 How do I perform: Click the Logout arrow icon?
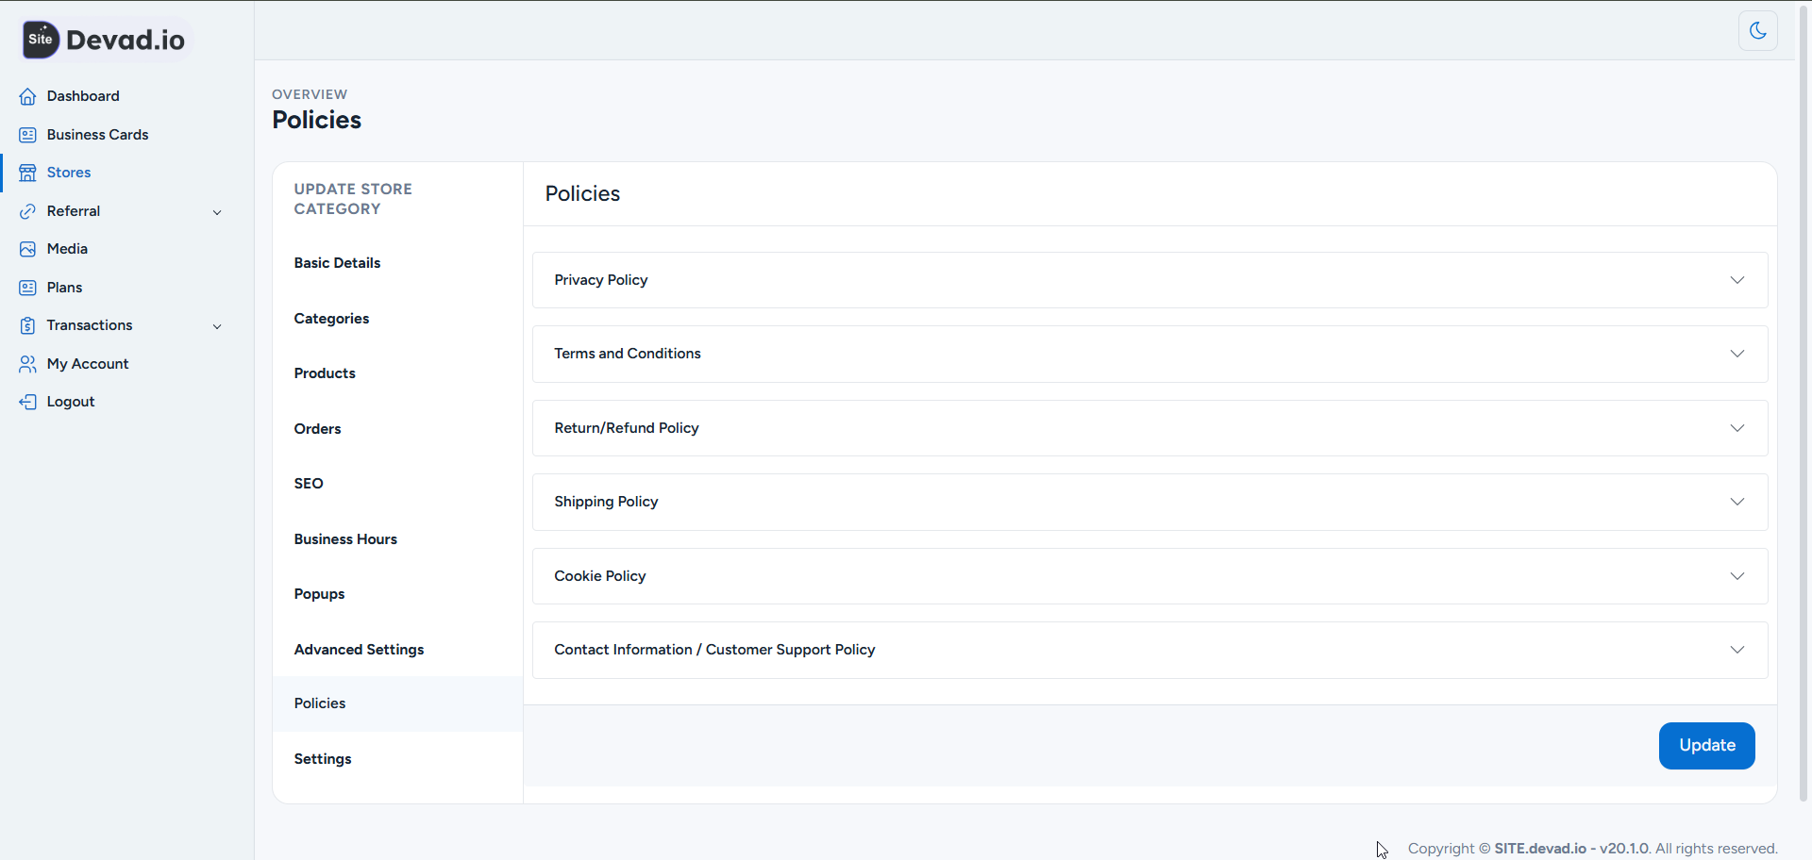tap(27, 402)
